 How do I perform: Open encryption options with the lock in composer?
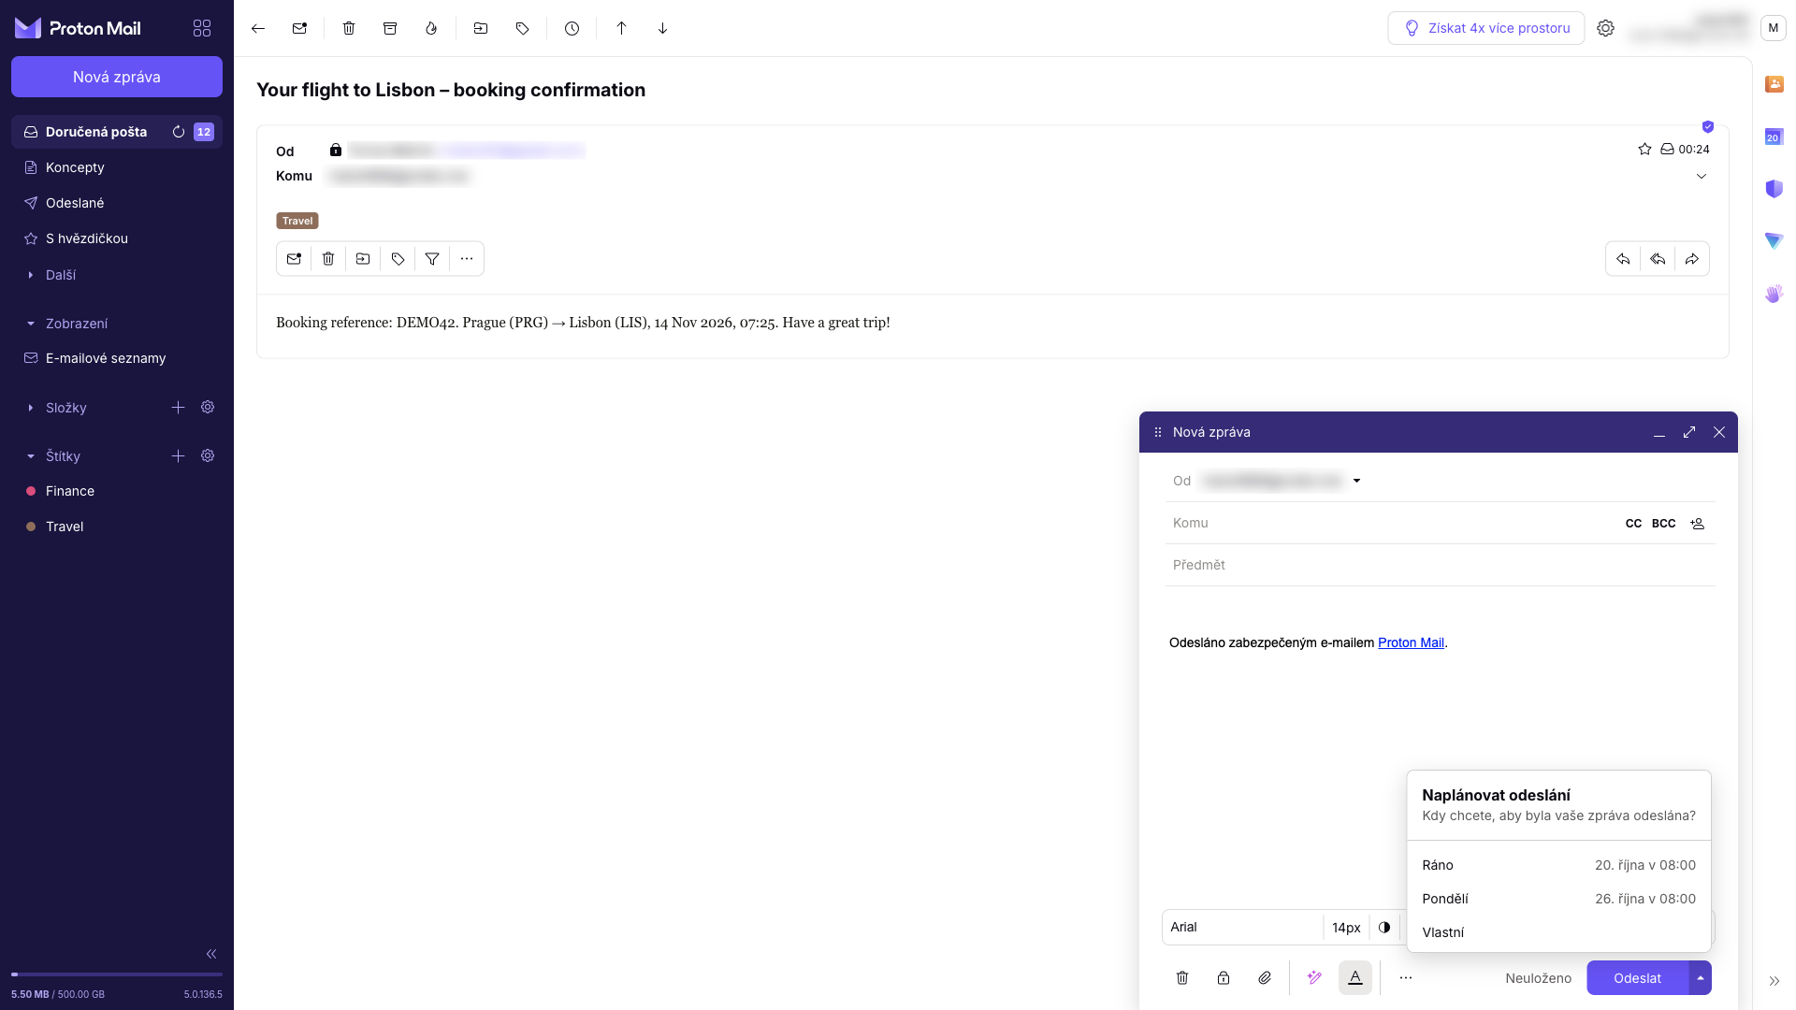pos(1224,978)
